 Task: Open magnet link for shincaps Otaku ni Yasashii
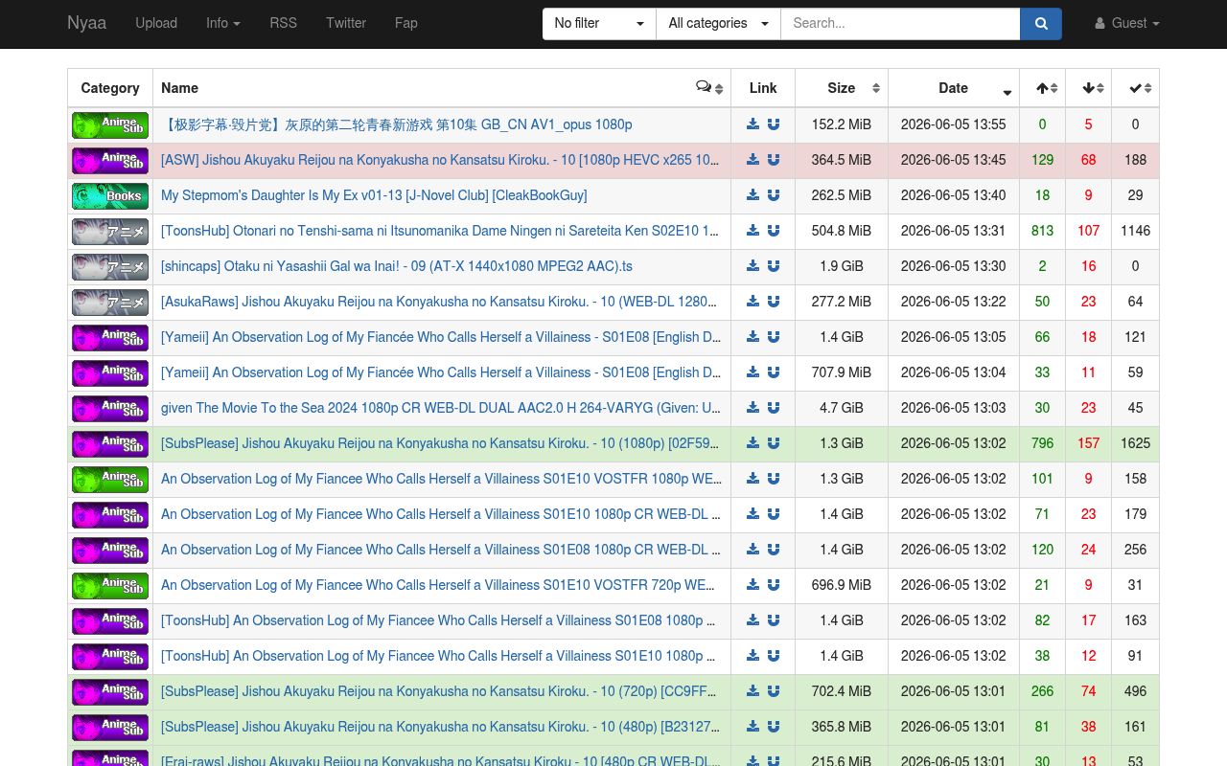click(774, 266)
